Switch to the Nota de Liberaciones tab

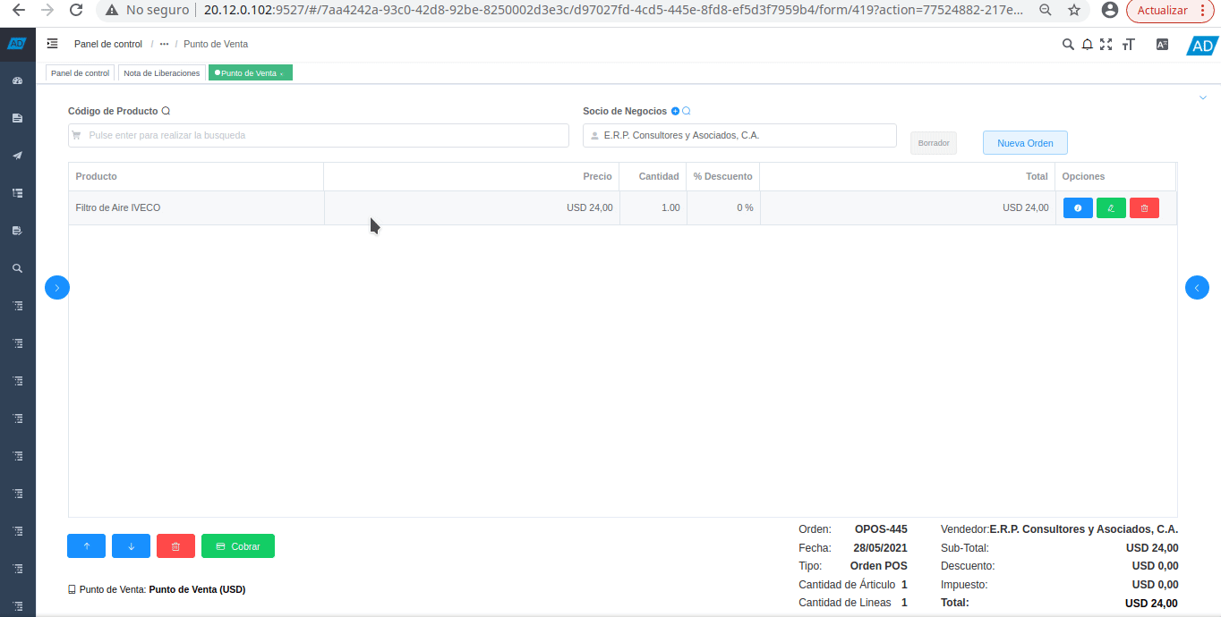tap(162, 73)
